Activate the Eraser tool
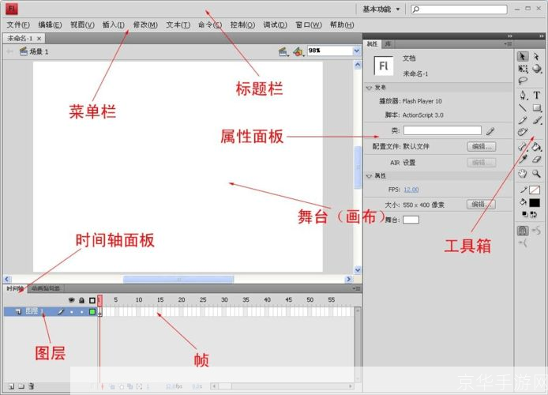The image size is (548, 395). (537, 159)
